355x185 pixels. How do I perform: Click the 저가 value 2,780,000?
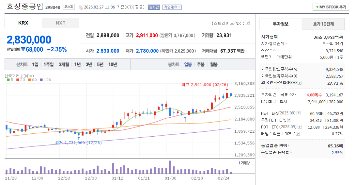click(147, 51)
